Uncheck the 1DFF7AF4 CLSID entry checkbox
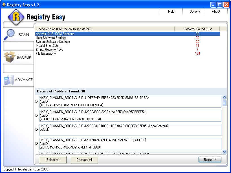Image resolution: width=231 pixels, height=173 pixels. [37, 101]
